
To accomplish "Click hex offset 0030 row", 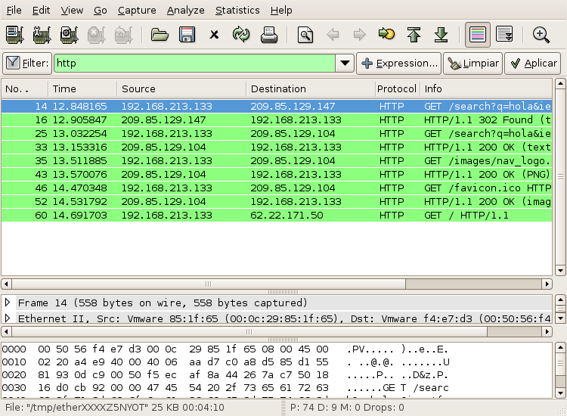I will pos(225,388).
